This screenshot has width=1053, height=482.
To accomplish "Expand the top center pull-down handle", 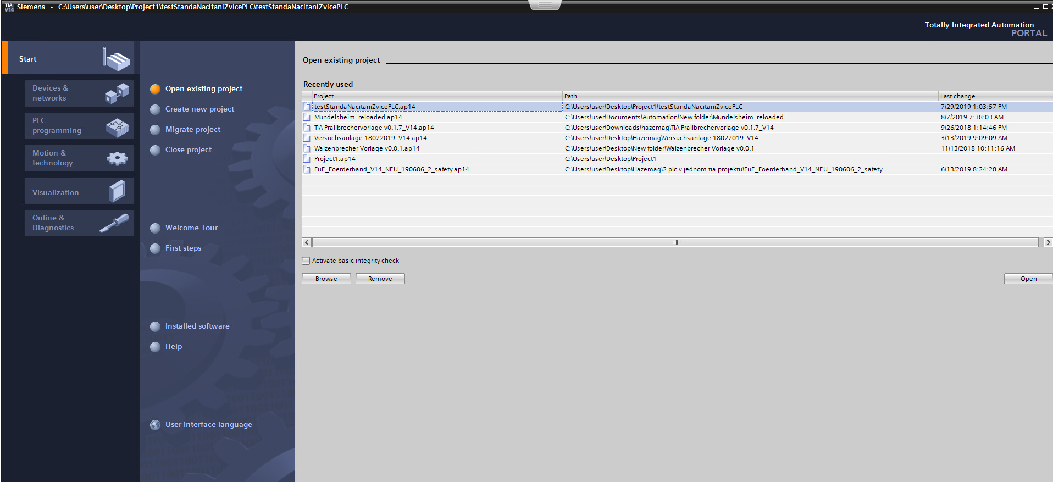I will (545, 5).
